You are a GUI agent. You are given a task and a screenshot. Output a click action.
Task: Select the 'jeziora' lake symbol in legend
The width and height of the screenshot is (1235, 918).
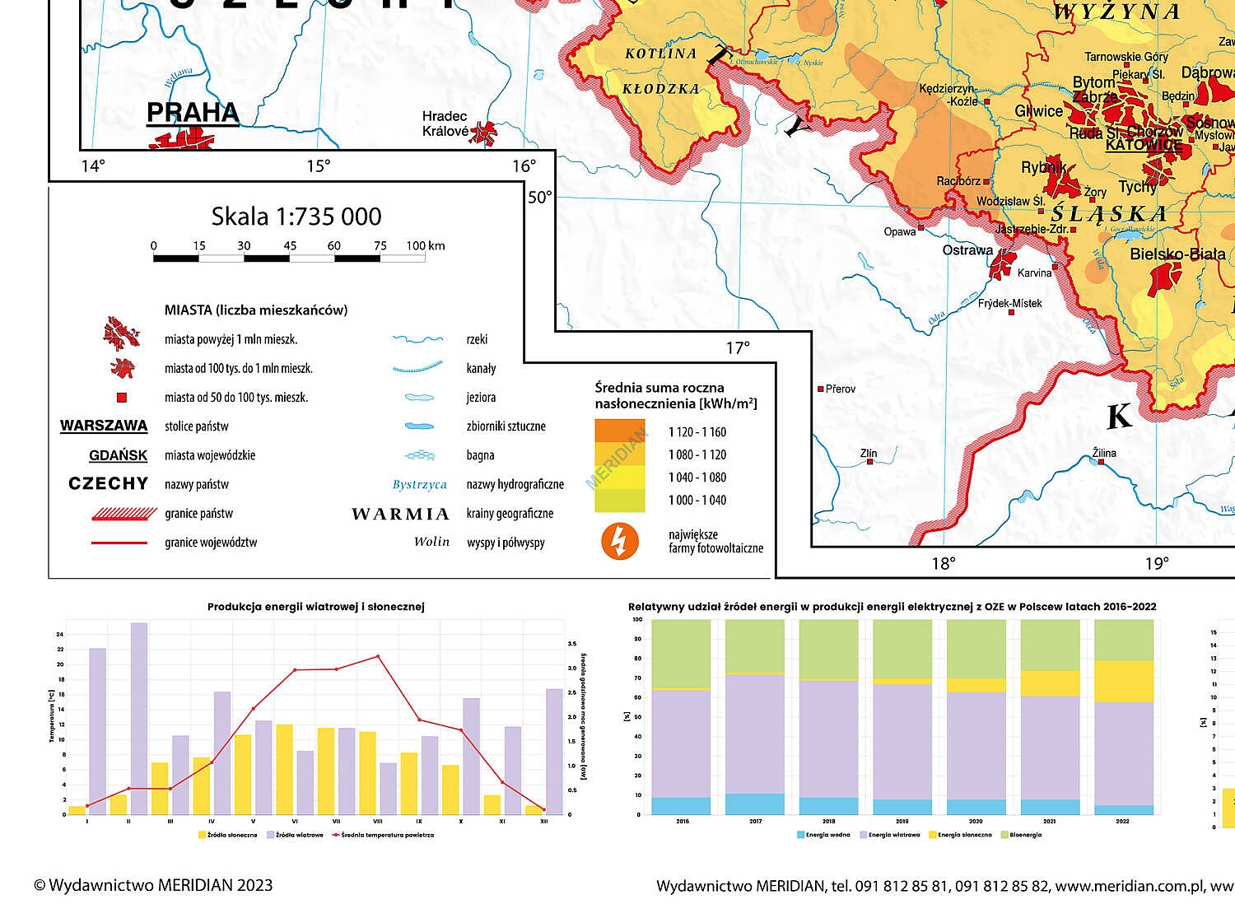point(419,398)
